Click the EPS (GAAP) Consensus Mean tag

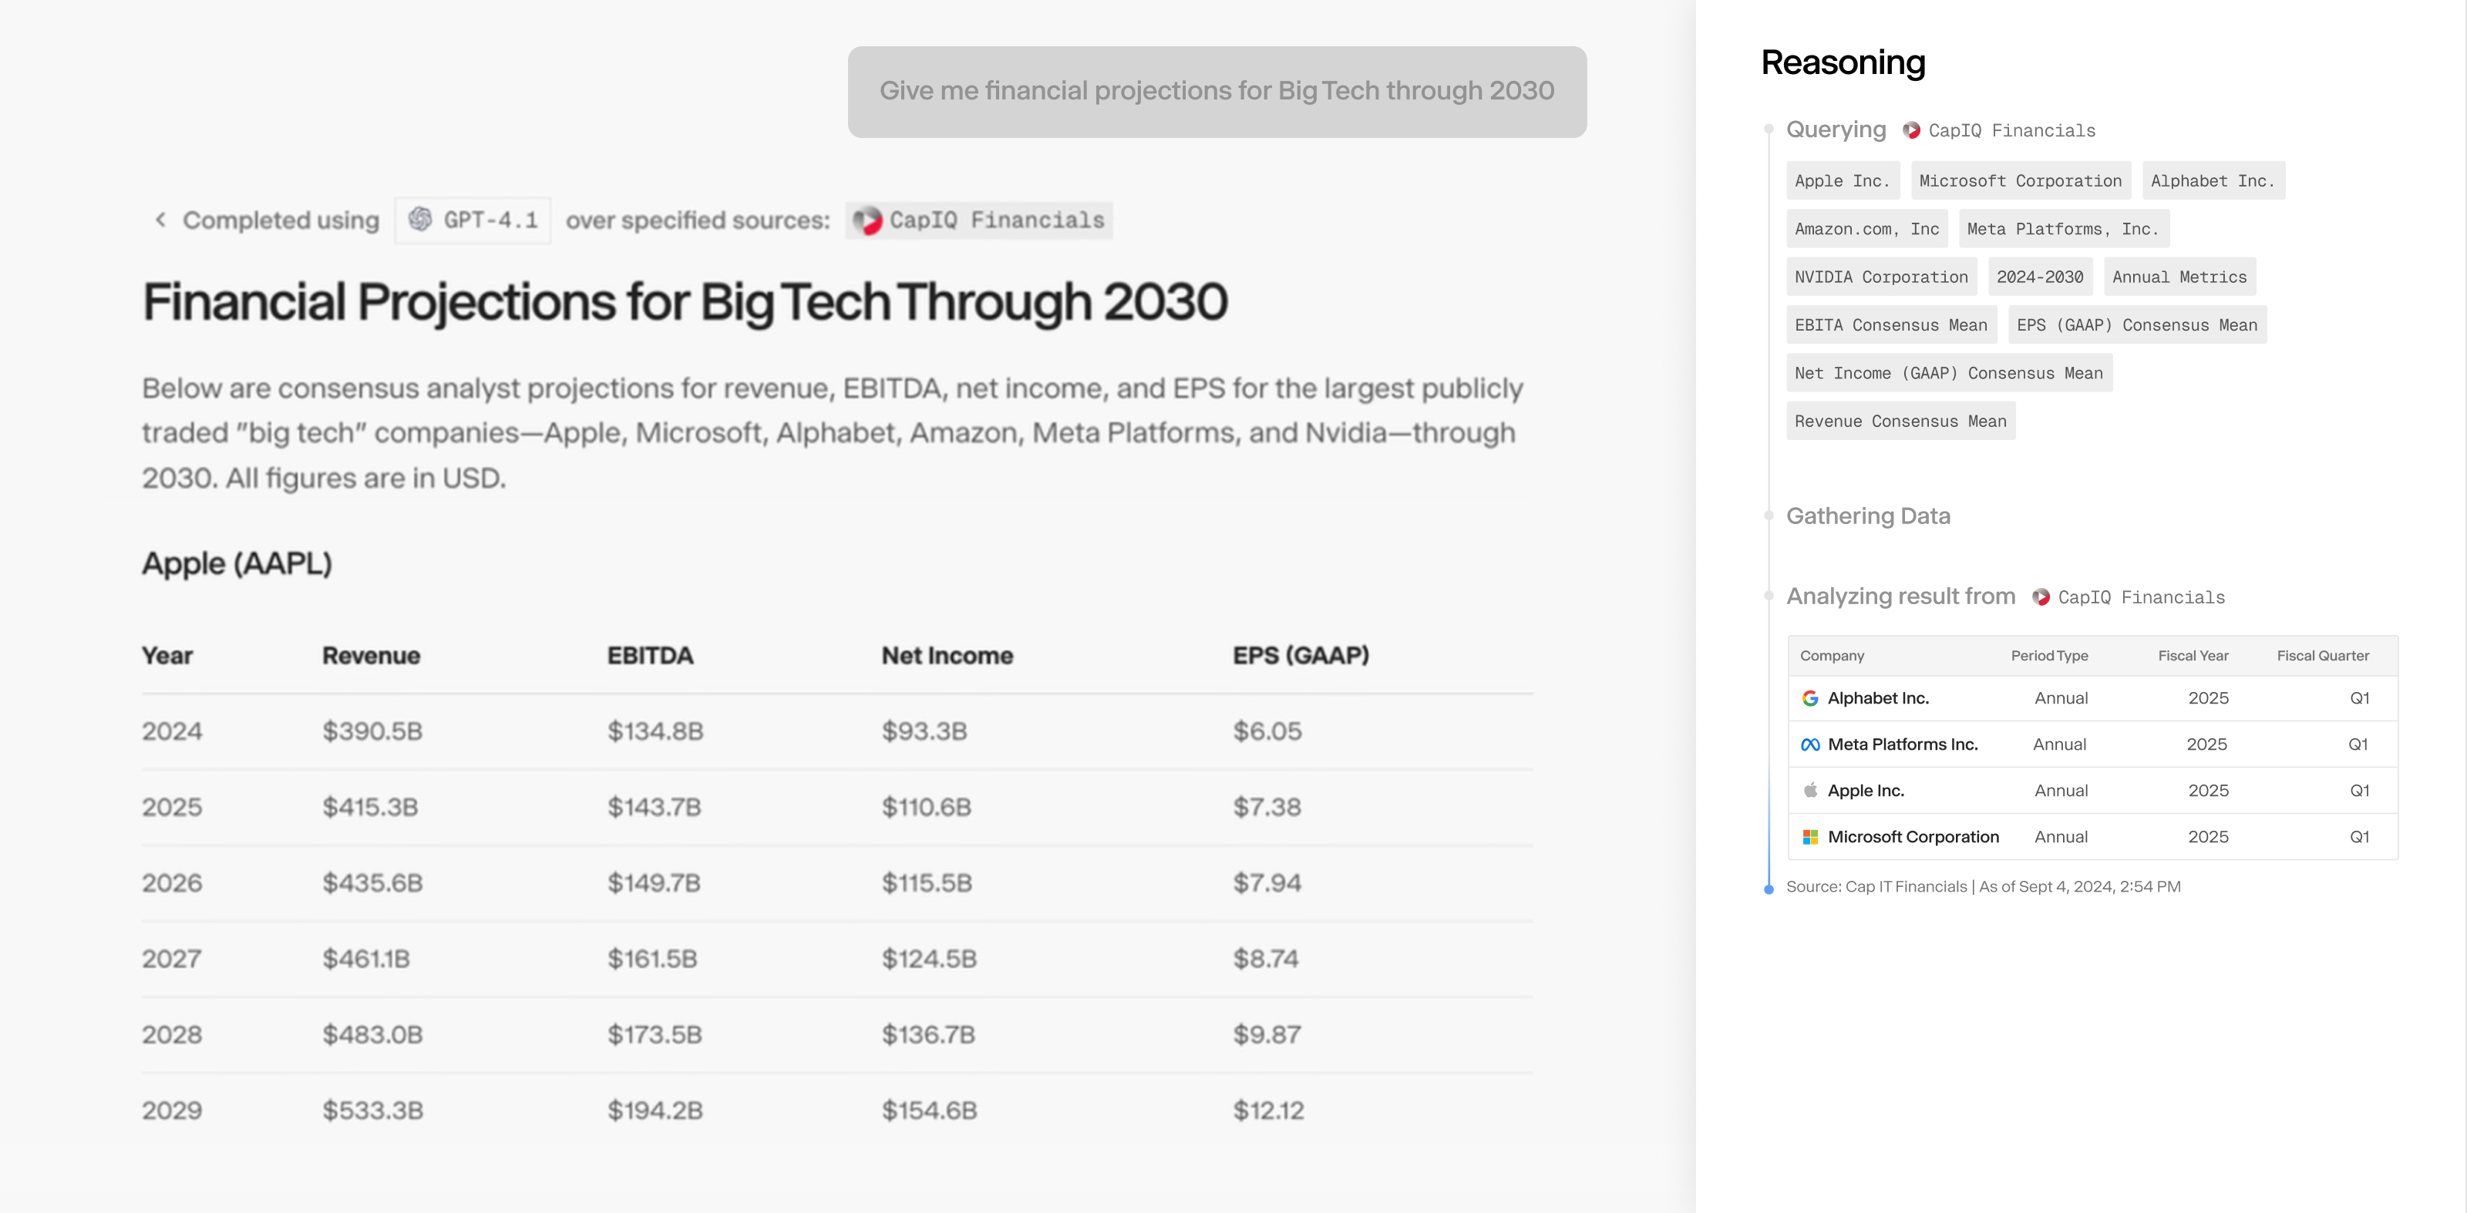click(2136, 324)
